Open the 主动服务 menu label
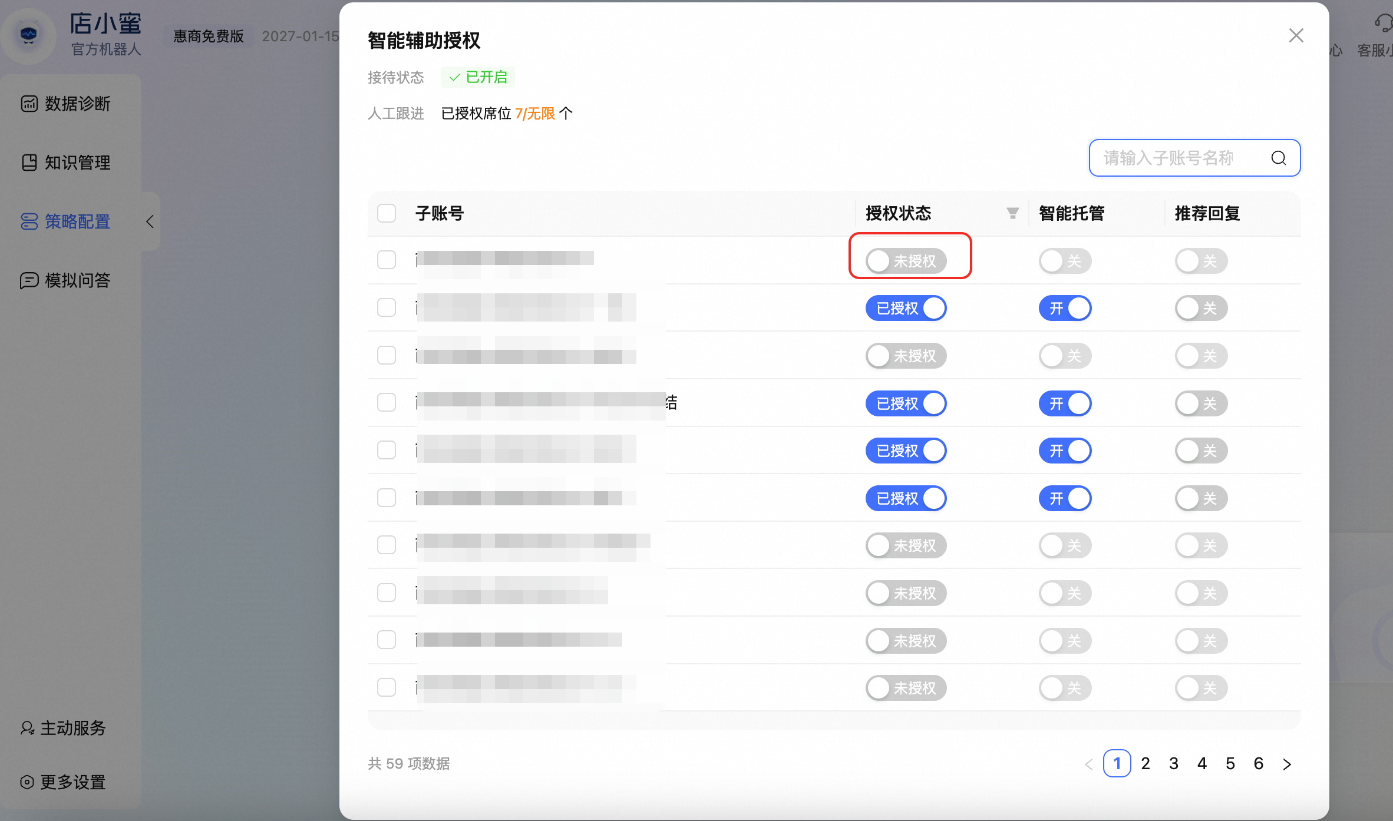1393x821 pixels. (73, 729)
